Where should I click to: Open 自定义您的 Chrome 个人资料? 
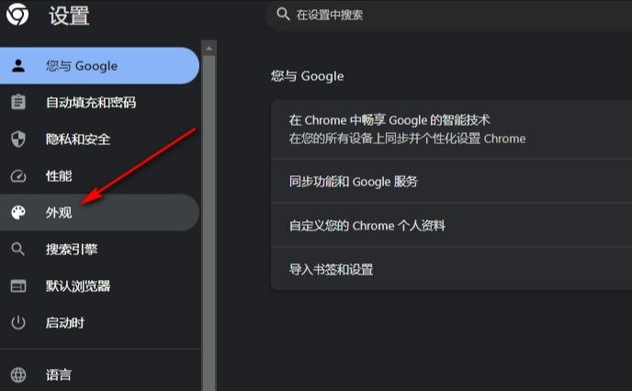click(451, 225)
